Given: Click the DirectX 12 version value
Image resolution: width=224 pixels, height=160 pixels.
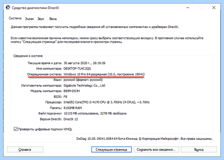Looking at the screenshot, I should tap(71, 119).
